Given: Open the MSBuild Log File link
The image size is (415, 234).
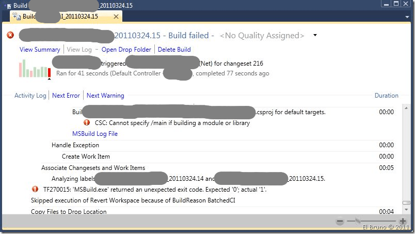Looking at the screenshot, I should coord(95,134).
